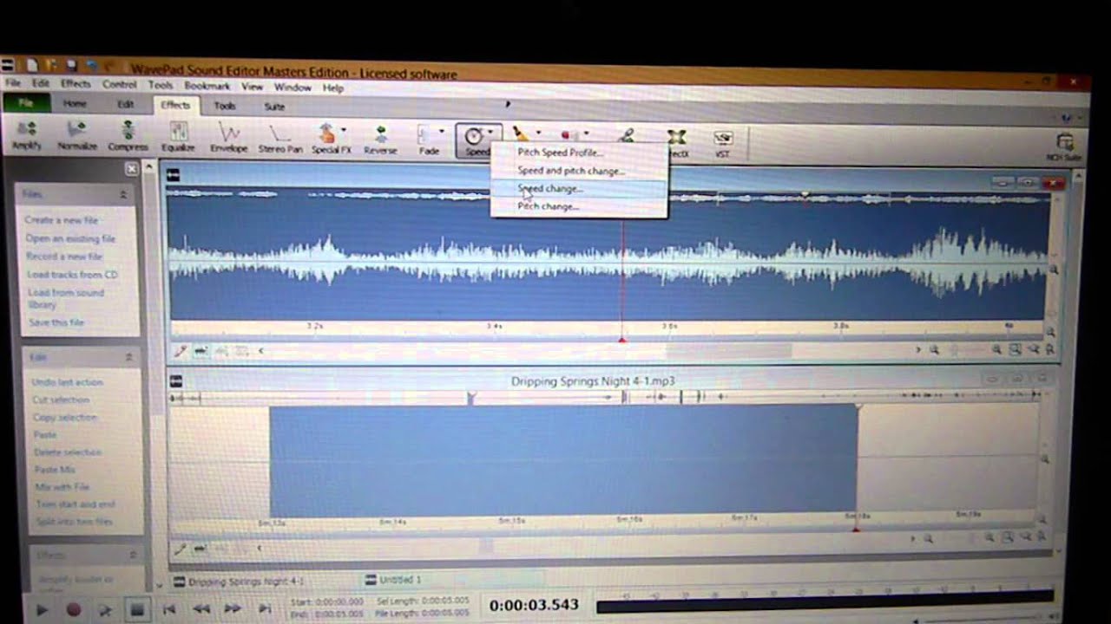1111x624 pixels.
Task: Jump to start of the track
Action: [x=170, y=609]
